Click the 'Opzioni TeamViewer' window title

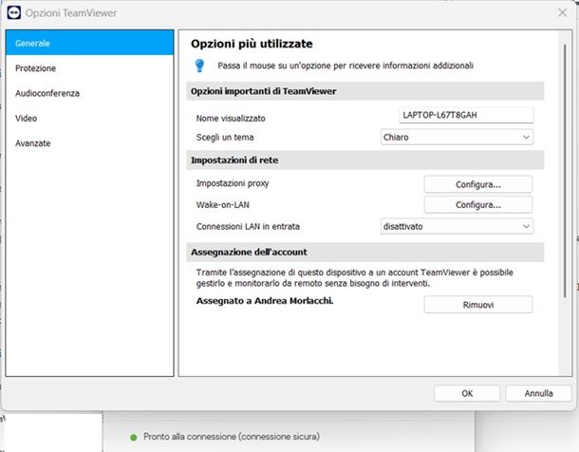(x=71, y=13)
